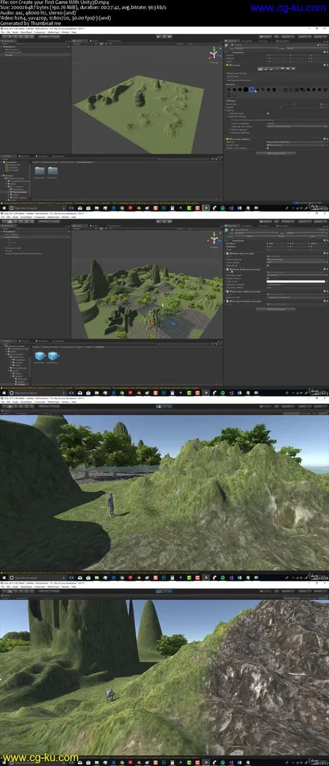Open Material dropdown in Terrain Collider
This screenshot has height=766, width=329.
pos(295,142)
